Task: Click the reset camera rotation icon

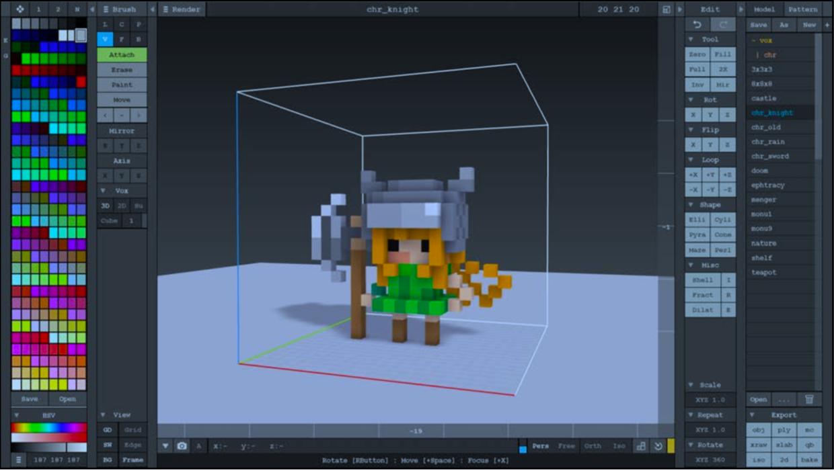Action: click(x=658, y=446)
